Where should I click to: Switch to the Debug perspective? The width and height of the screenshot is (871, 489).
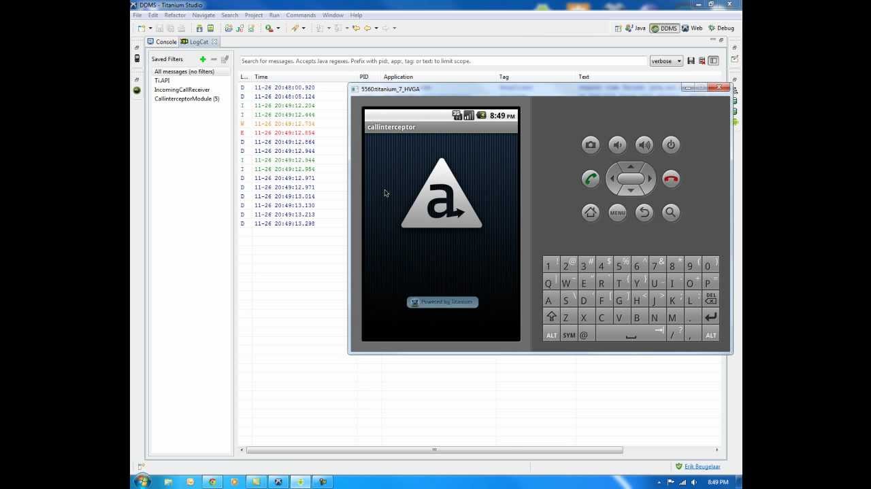pos(721,28)
